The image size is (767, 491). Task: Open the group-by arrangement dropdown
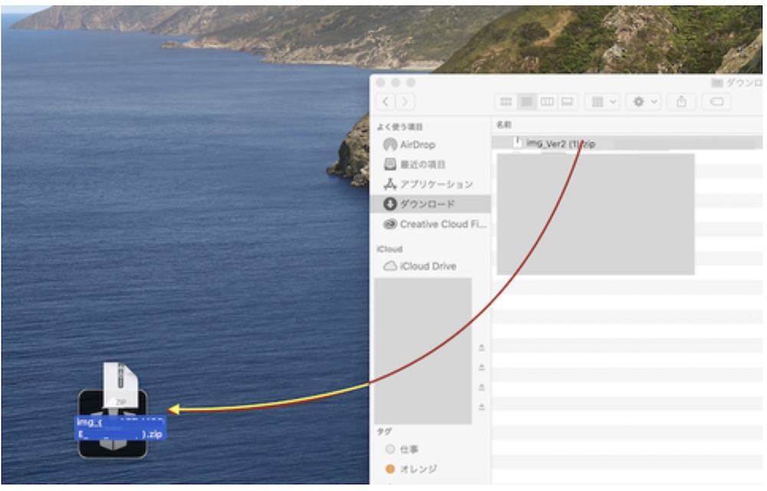pos(603,102)
